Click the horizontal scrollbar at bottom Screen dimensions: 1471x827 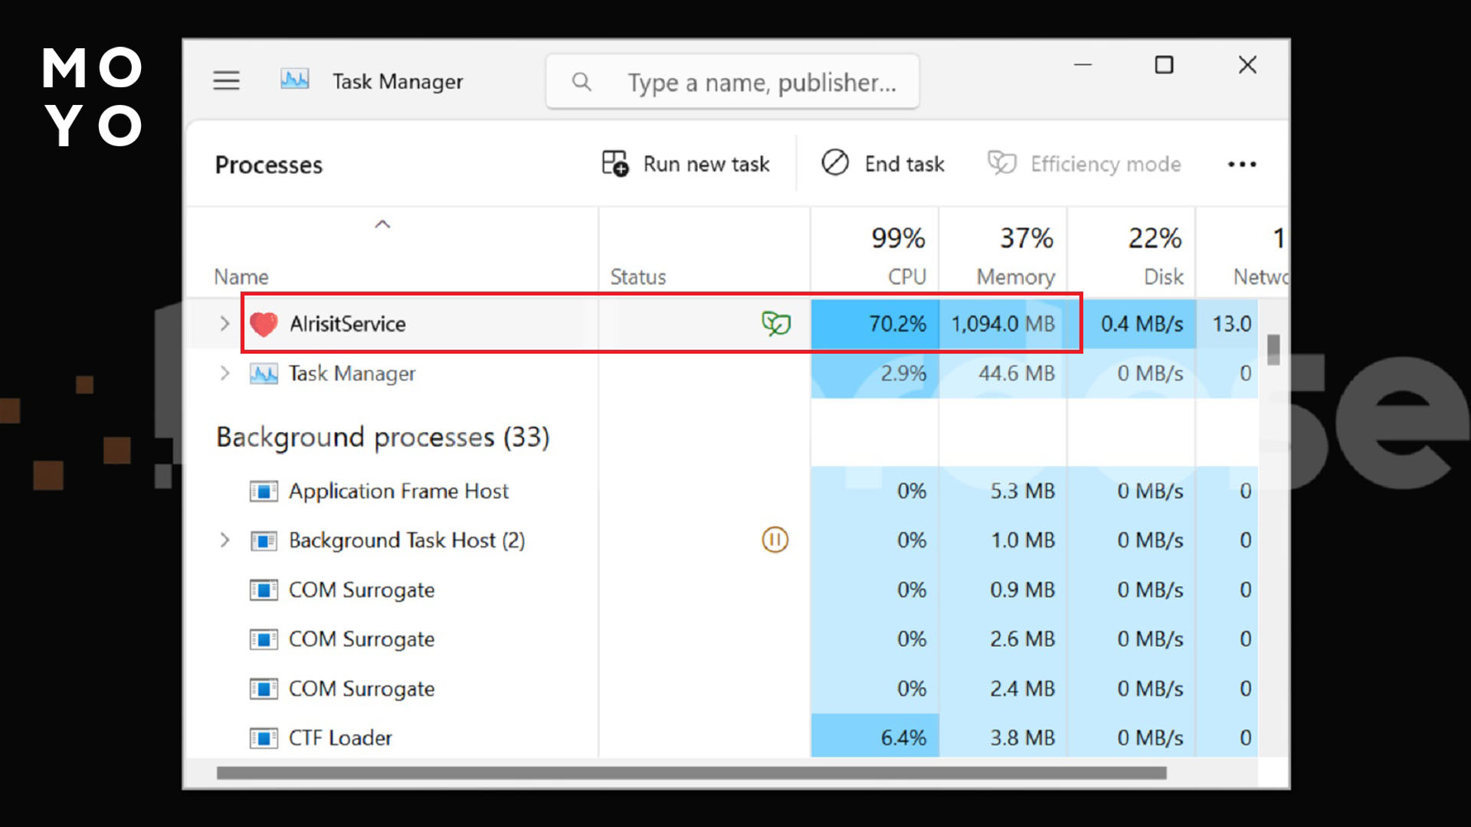pyautogui.click(x=691, y=773)
